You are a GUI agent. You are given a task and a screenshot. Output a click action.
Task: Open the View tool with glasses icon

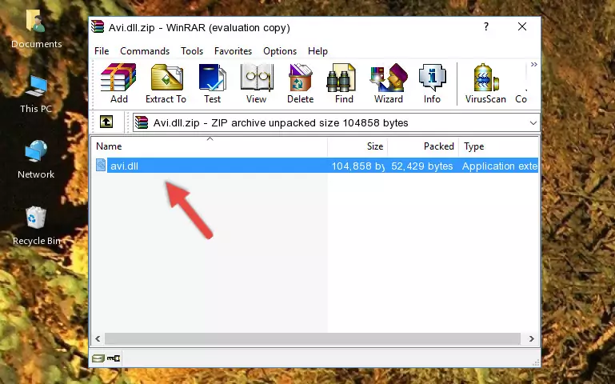257,83
